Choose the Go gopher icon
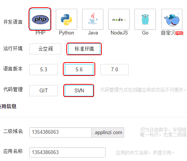 pyautogui.click(x=145, y=19)
